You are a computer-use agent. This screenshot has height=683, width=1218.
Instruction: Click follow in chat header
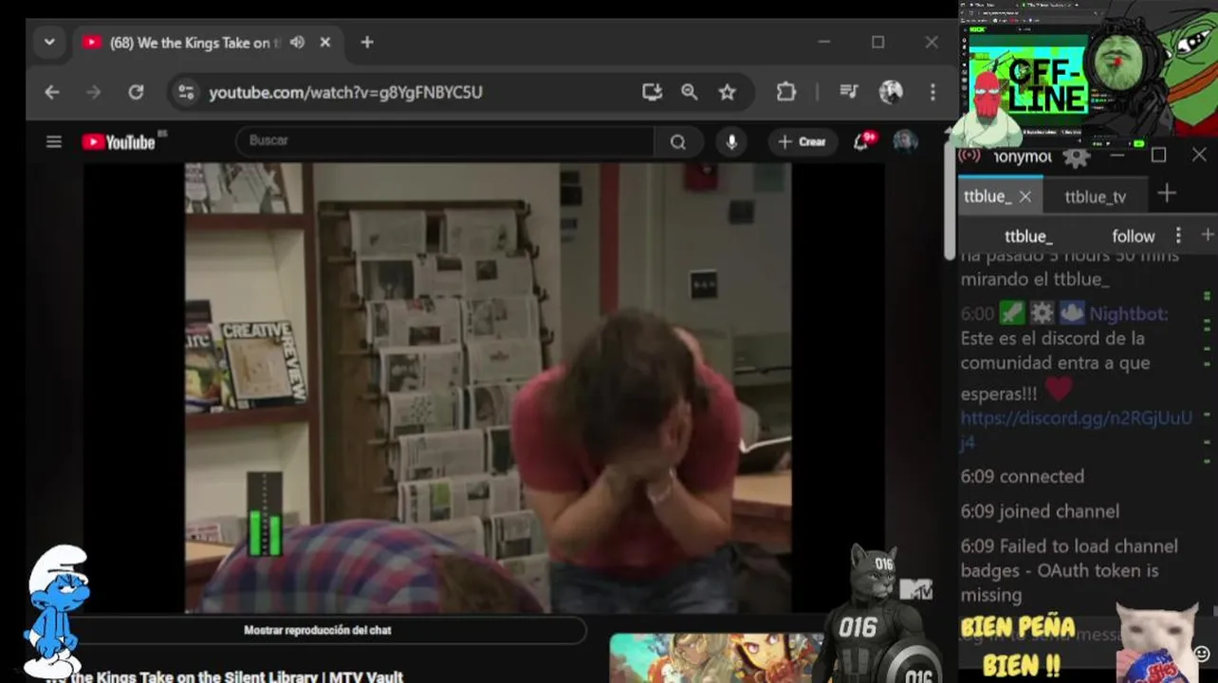(x=1134, y=236)
